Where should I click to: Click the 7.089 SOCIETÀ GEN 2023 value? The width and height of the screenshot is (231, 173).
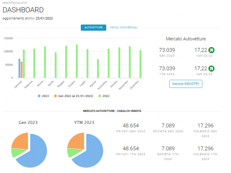[168, 126]
